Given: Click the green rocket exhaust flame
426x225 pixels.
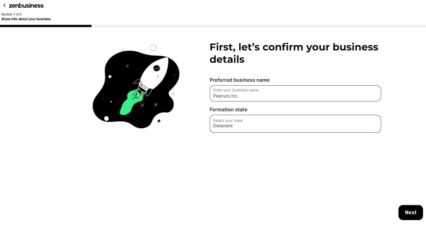Looking at the screenshot, I should tap(132, 103).
